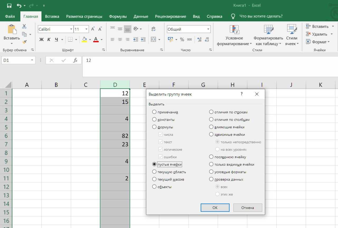Increase font size with large A icon
338x228 pixels.
[93, 29]
